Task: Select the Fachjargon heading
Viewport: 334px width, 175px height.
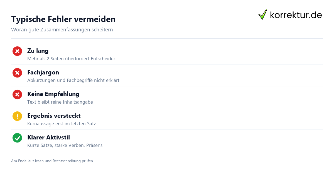Action: [x=43, y=72]
